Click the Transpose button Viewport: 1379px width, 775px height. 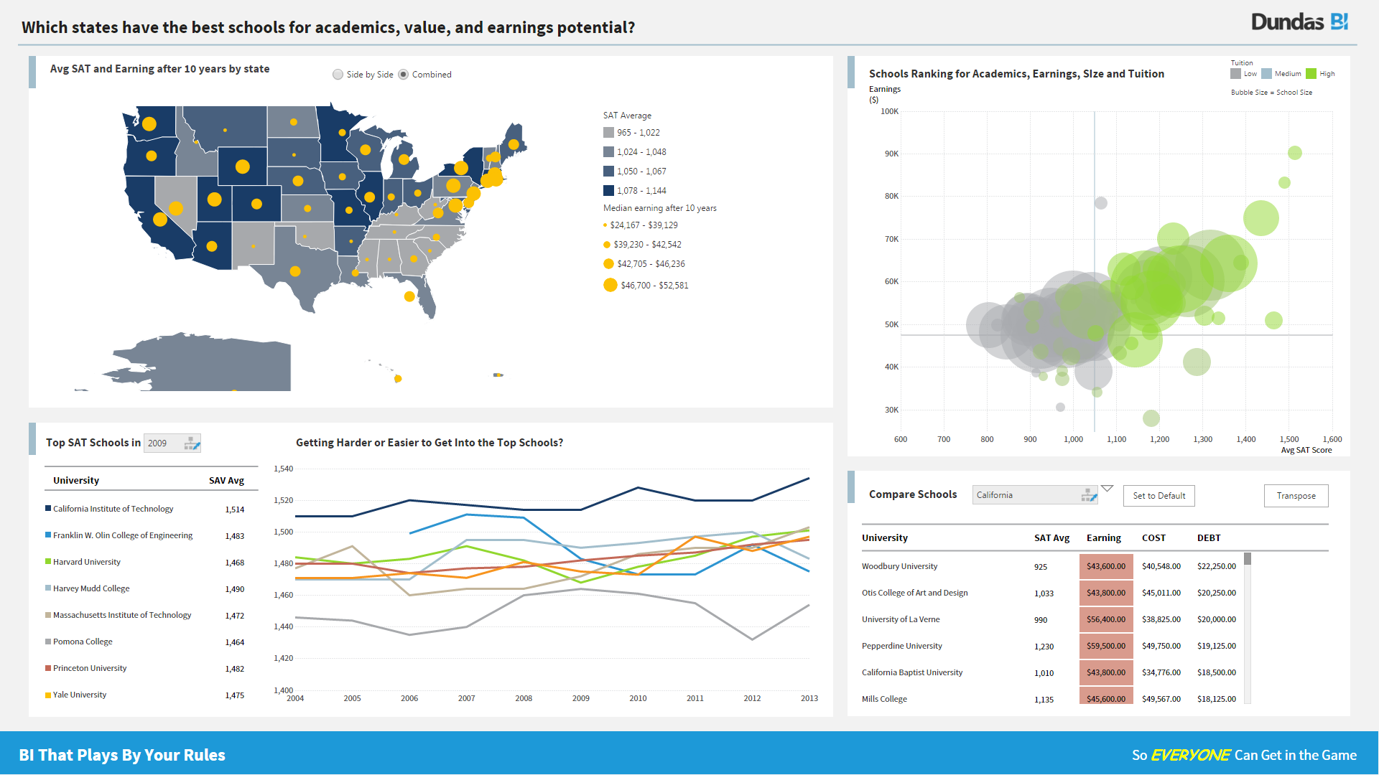(1296, 496)
